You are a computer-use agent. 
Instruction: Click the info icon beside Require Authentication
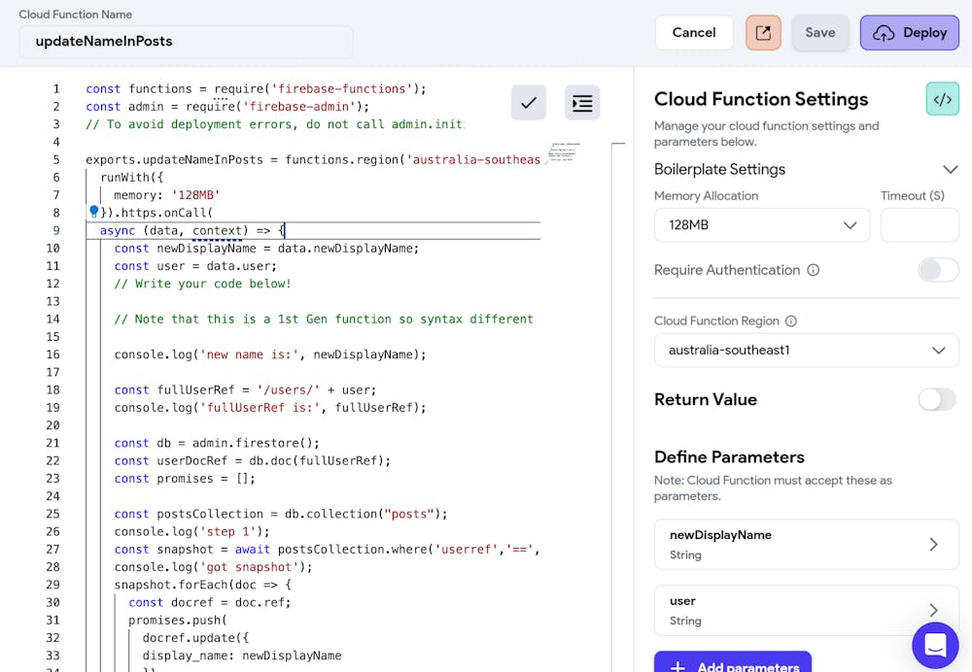pos(811,270)
